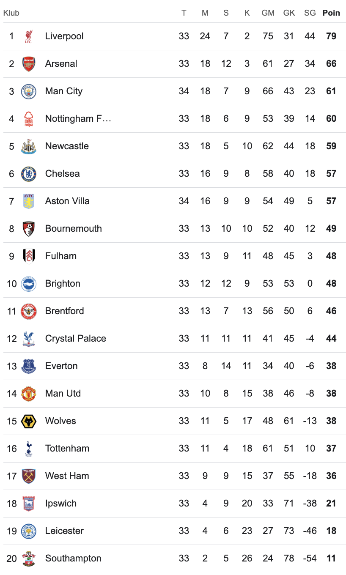Click the Tottenham club crest

(x=29, y=449)
